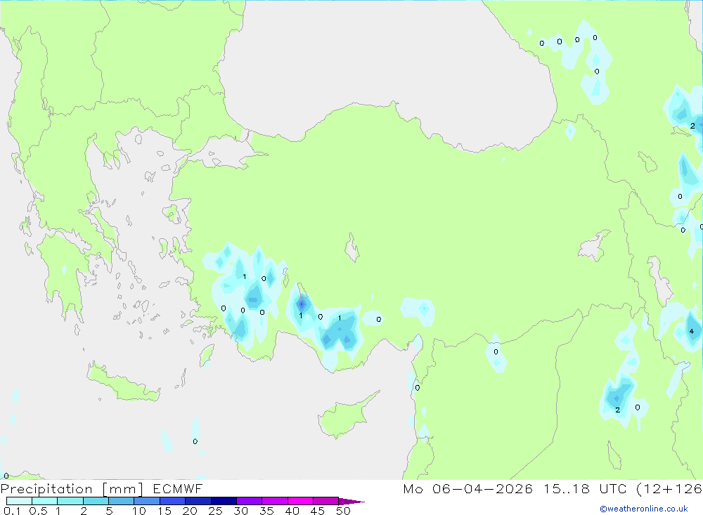Click the legend label 35
The width and height of the screenshot is (703, 515).
tap(266, 511)
